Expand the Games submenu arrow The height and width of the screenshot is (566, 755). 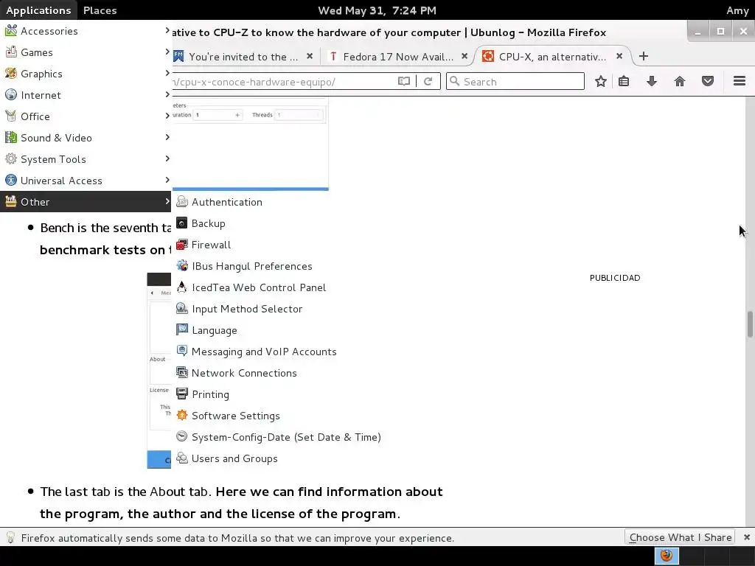[x=167, y=52]
